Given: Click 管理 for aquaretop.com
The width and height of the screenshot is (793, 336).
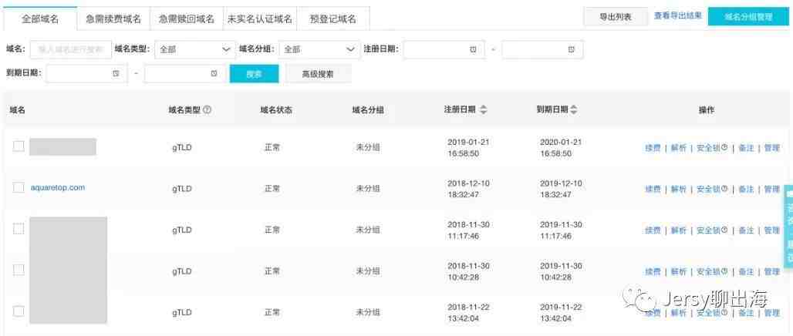Looking at the screenshot, I should tap(771, 189).
